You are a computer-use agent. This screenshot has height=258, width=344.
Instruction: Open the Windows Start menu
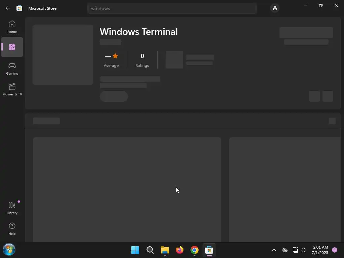click(x=135, y=250)
